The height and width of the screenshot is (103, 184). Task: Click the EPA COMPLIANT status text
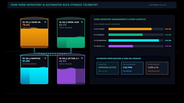tap(127, 71)
